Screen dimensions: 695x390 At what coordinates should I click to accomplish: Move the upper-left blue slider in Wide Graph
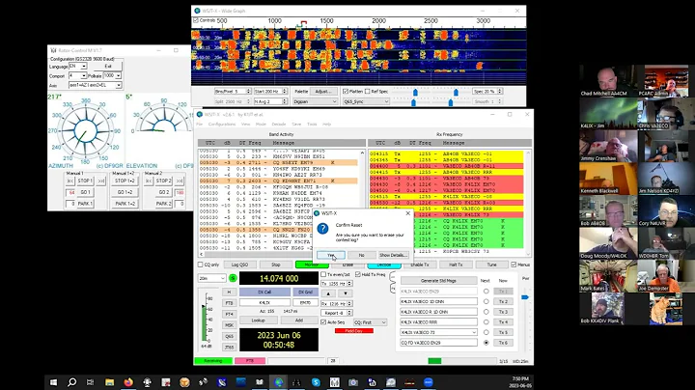[415, 92]
